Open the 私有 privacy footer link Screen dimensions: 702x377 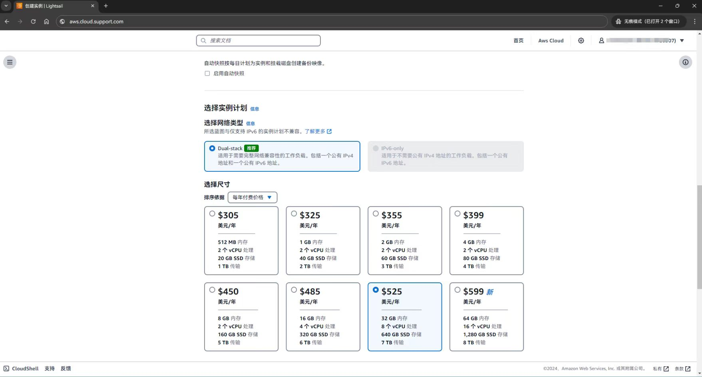coord(661,369)
